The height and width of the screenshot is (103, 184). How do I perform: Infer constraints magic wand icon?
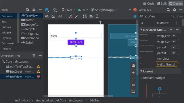click(x=77, y=16)
